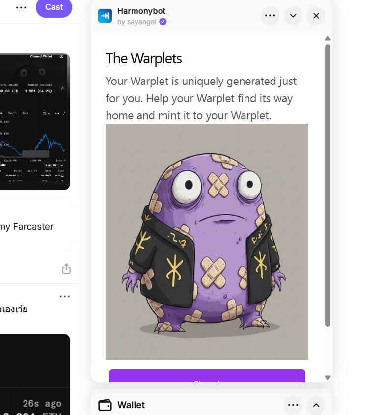Switch to the Floor tab in the chart
The width and height of the screenshot is (381, 415).
pos(25,113)
